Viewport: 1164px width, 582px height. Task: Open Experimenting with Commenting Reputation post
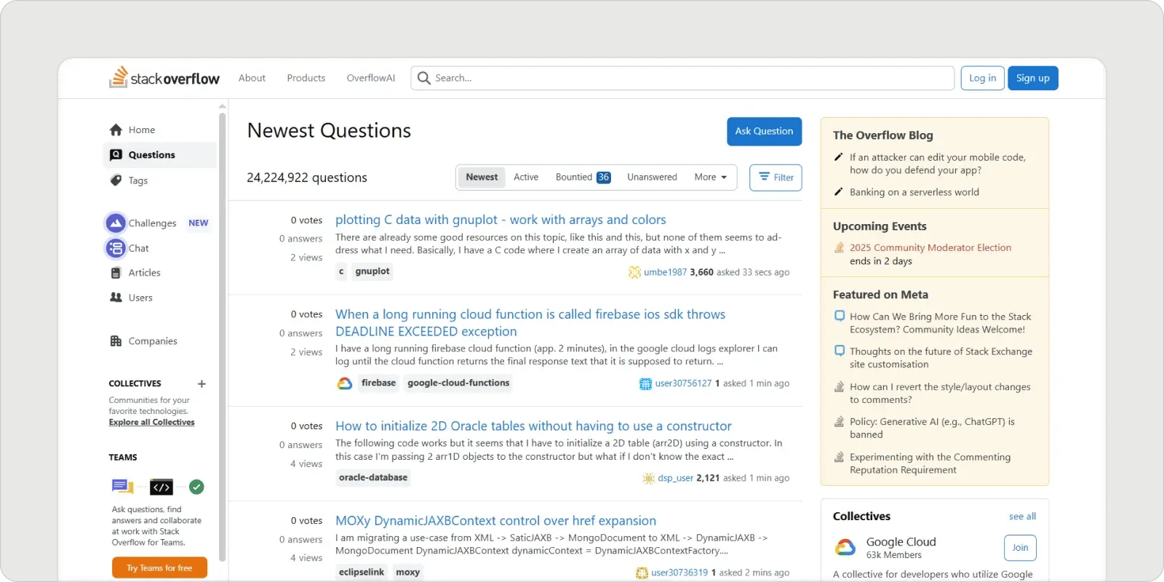[930, 463]
